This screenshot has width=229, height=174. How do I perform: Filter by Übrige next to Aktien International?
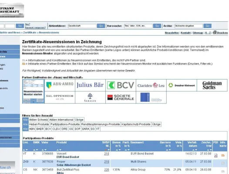pos(79,120)
